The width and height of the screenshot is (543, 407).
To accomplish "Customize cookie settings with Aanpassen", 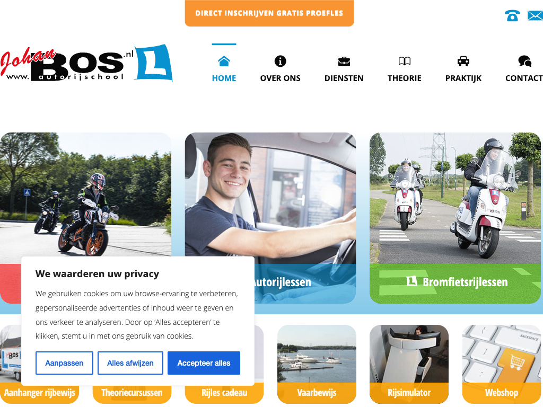I will click(x=64, y=363).
